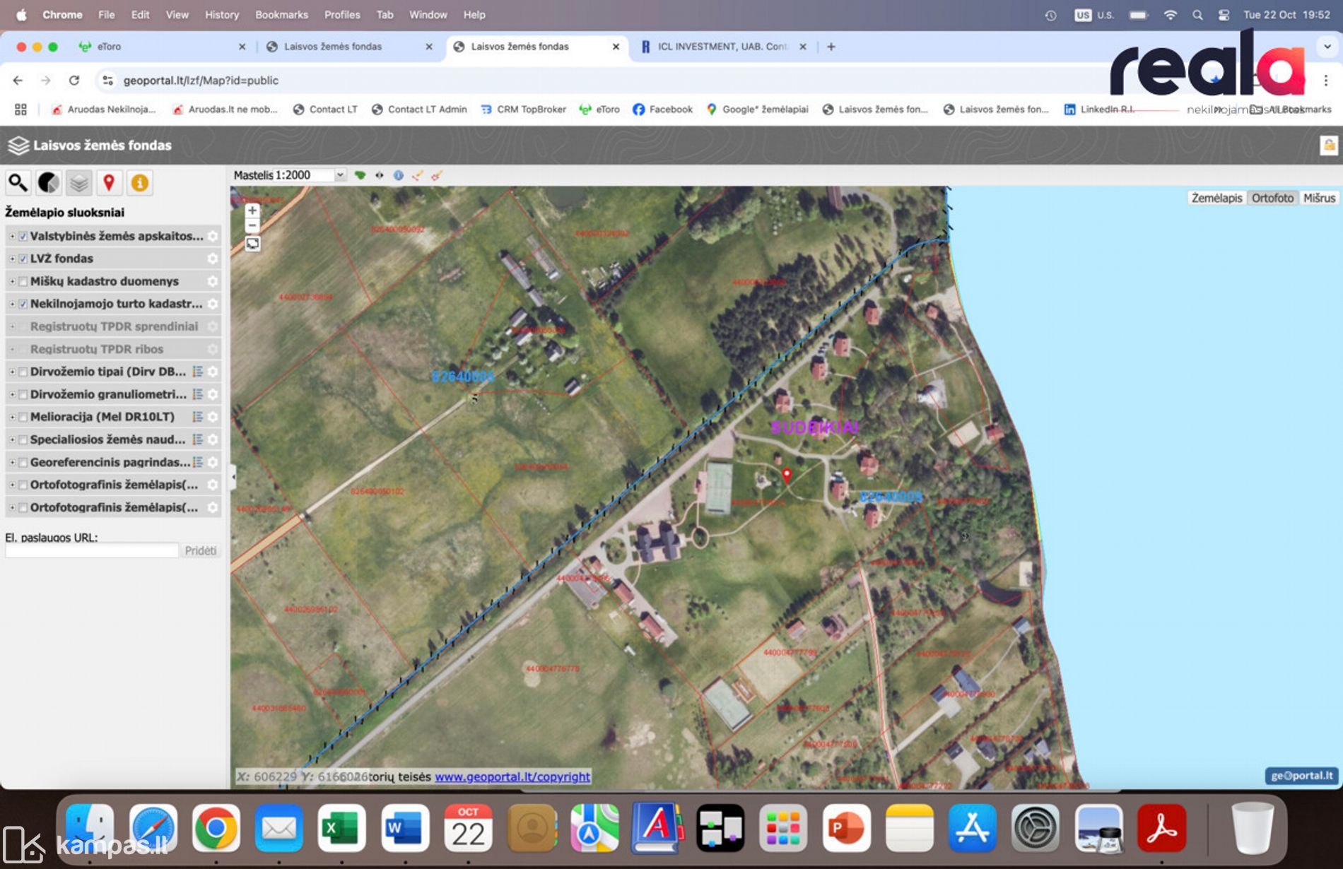Switch basemap to Mišrus view
The height and width of the screenshot is (869, 1343).
coord(1319,198)
